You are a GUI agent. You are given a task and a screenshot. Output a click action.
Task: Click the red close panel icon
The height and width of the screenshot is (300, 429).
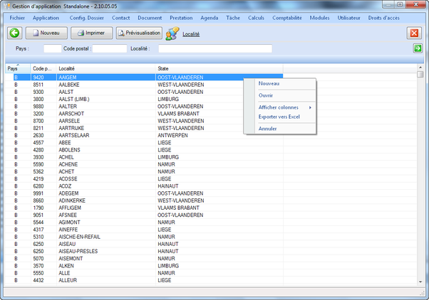[414, 33]
